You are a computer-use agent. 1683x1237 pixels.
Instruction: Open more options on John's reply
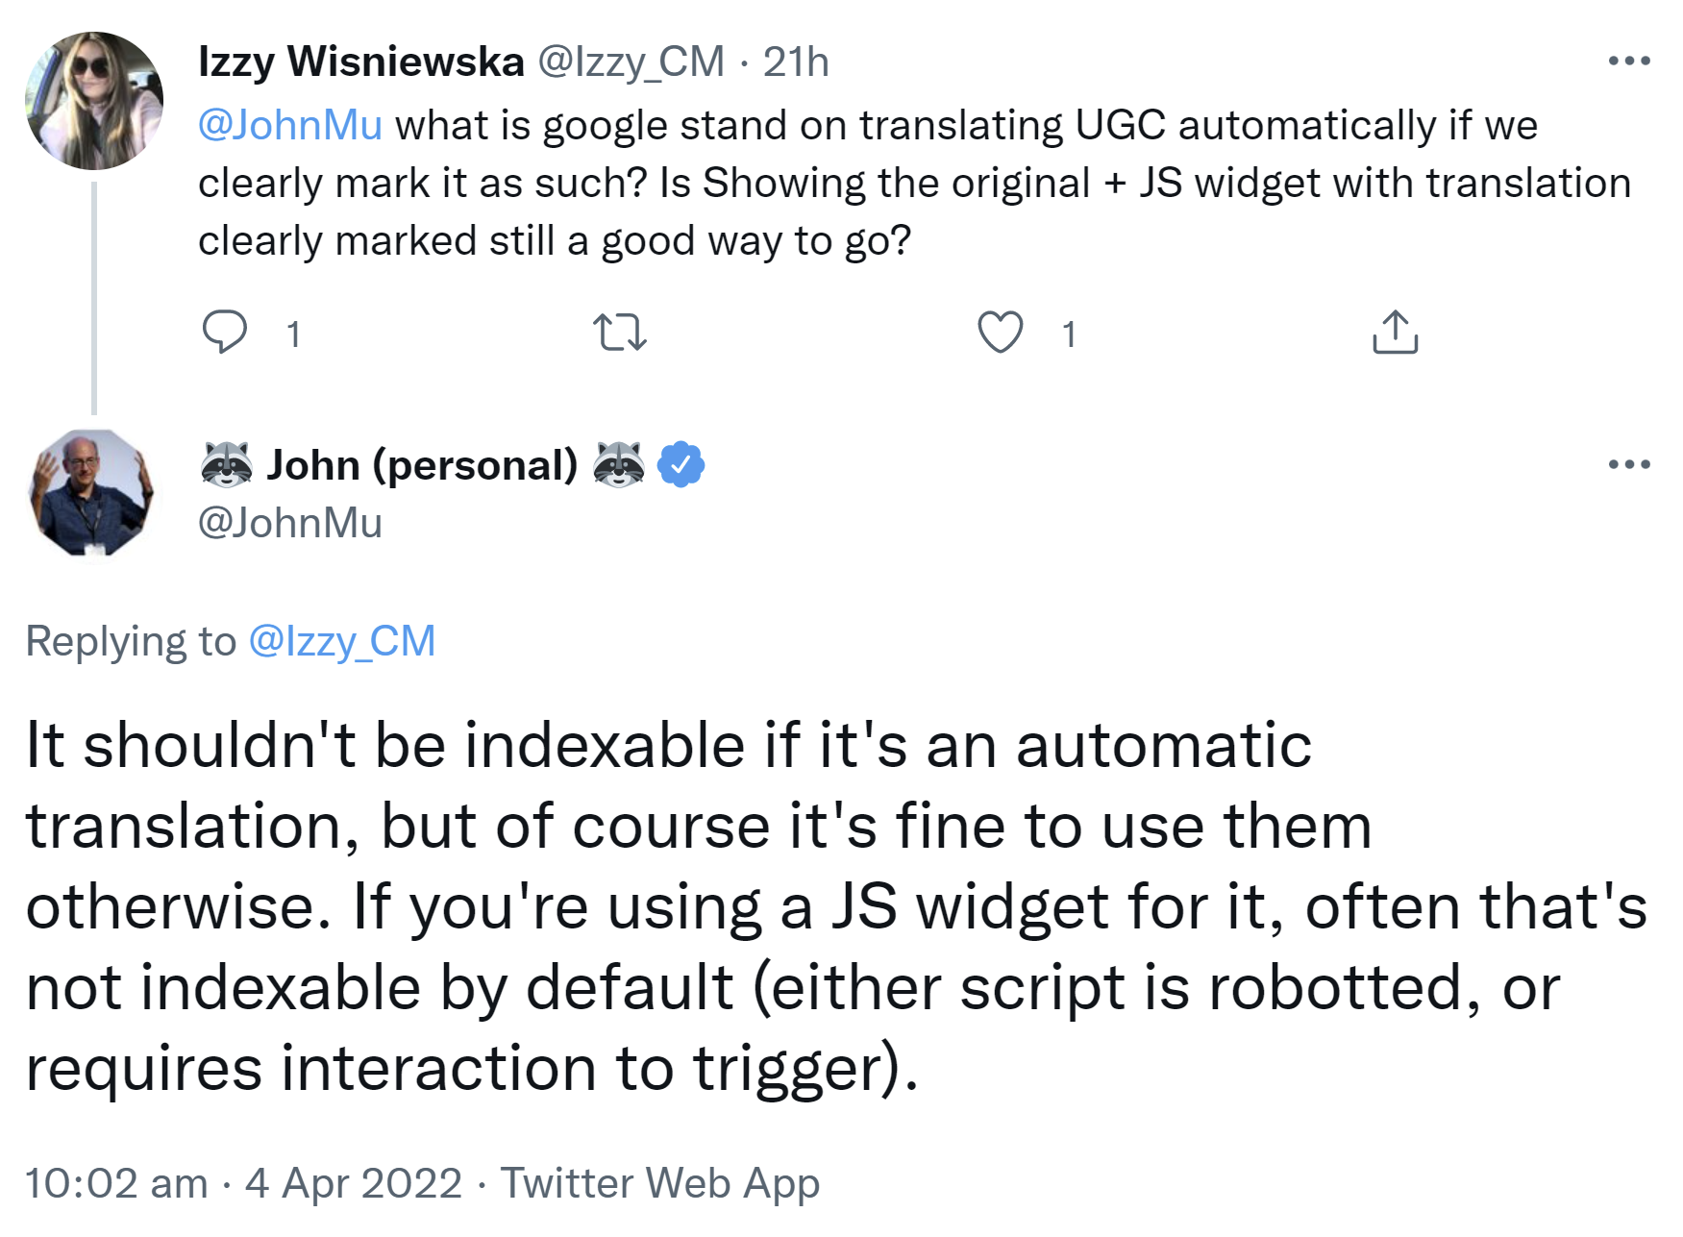pos(1628,465)
